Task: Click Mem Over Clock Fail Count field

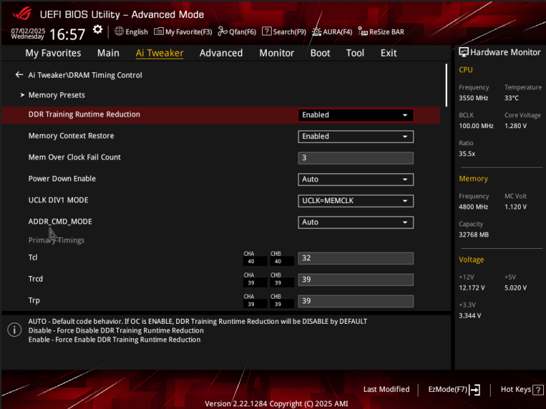Action: pos(356,158)
